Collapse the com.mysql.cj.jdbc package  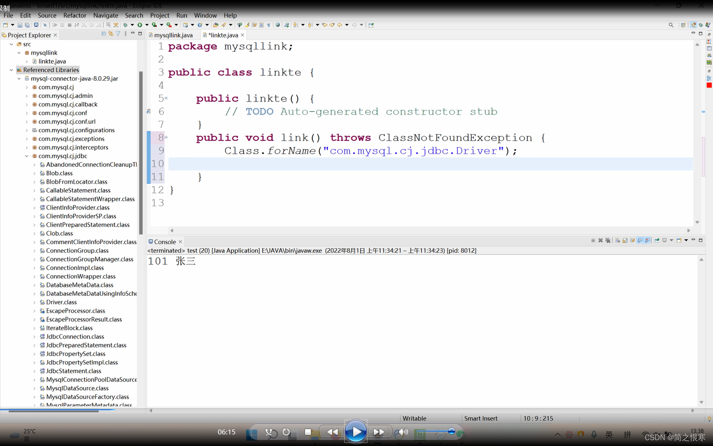(x=26, y=156)
